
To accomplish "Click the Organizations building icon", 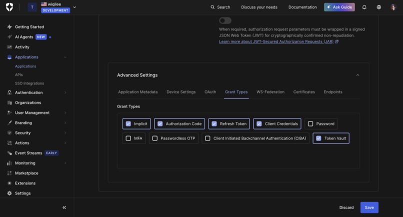I will coord(9,102).
